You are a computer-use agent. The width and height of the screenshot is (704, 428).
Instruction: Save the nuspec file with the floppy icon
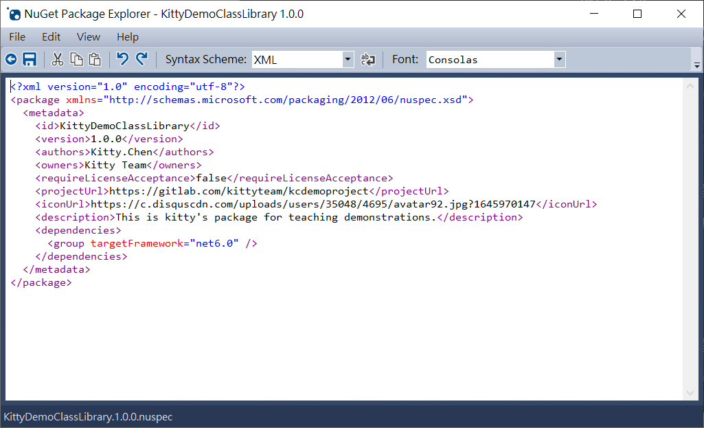(x=30, y=59)
